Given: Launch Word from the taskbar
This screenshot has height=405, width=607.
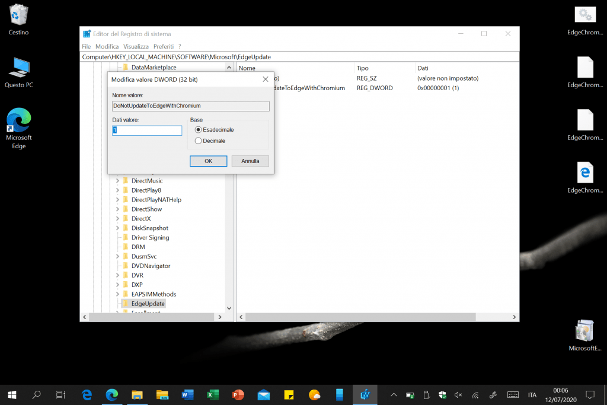Looking at the screenshot, I should [188, 394].
